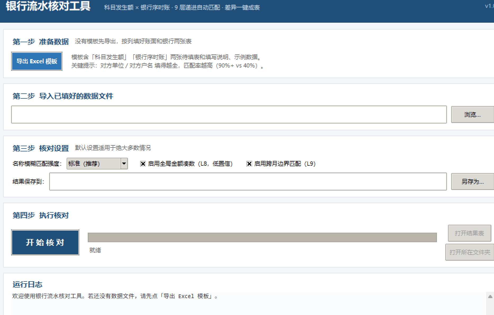The height and width of the screenshot is (315, 494).
Task: Click 第四步 执行核对 heading
Action: (x=41, y=215)
